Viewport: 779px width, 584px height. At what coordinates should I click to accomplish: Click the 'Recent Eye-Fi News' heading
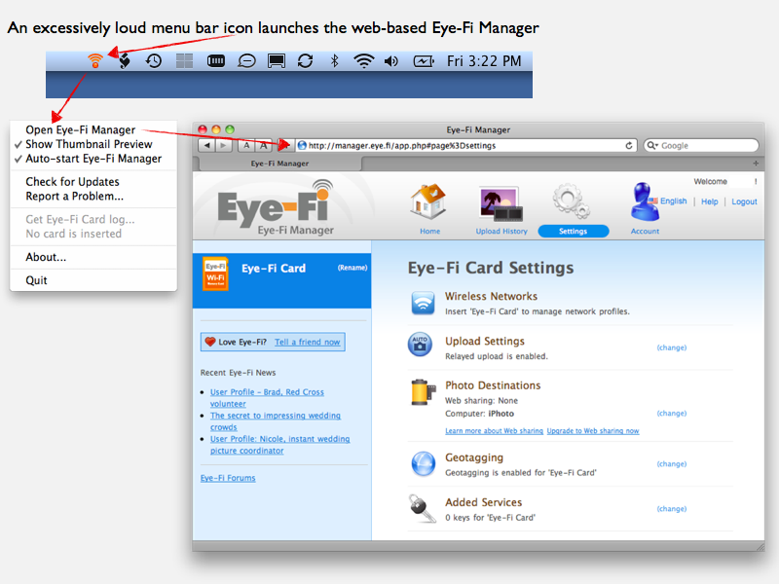click(238, 373)
